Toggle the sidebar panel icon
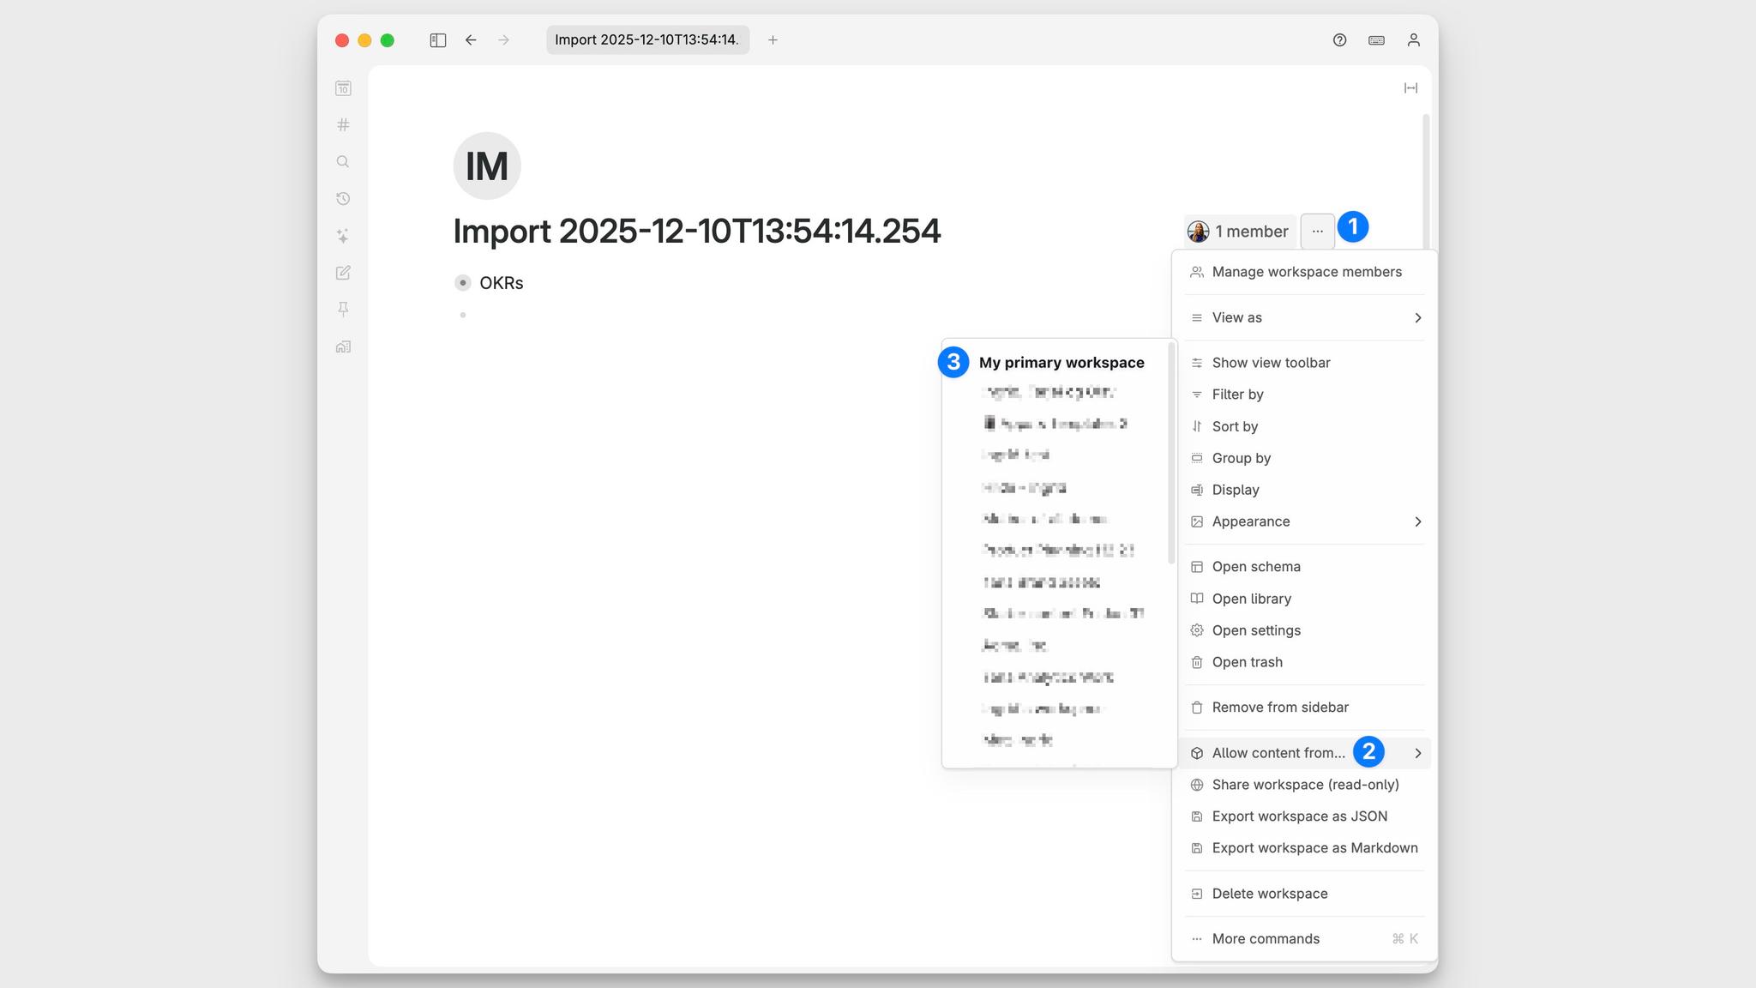 tap(437, 40)
